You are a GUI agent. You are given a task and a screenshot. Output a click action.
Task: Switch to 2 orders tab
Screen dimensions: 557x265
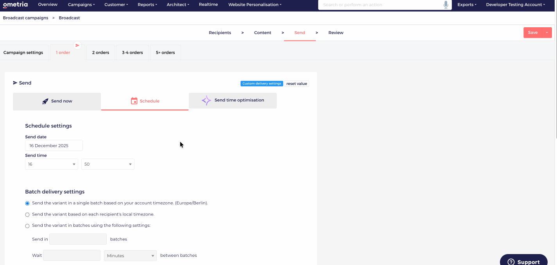click(x=101, y=53)
